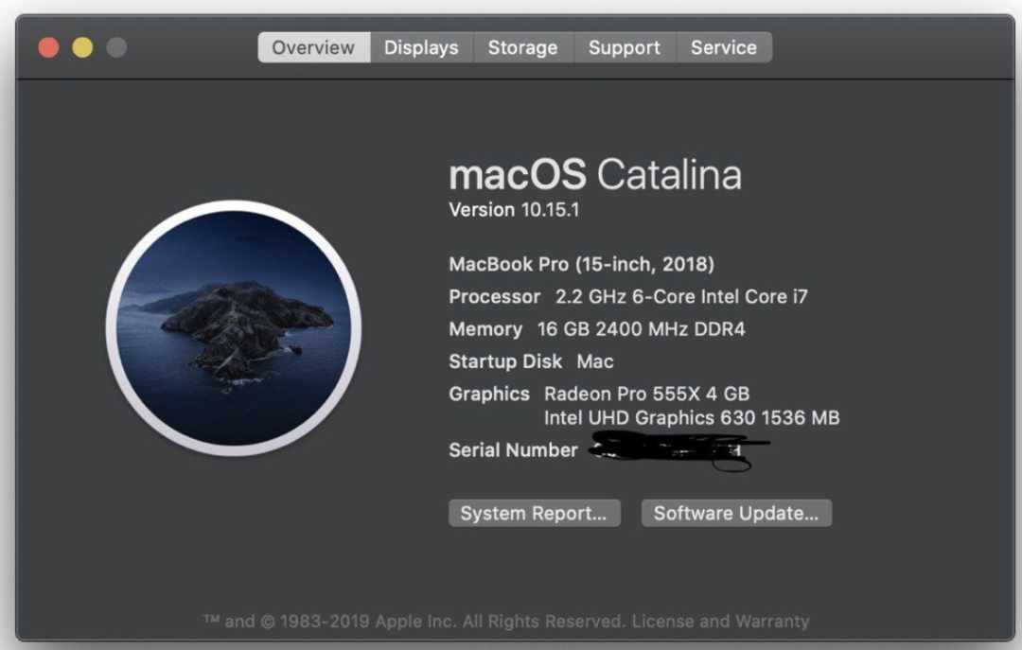The height and width of the screenshot is (650, 1022).
Task: Click the macOS Catalina island logo
Action: (x=234, y=328)
